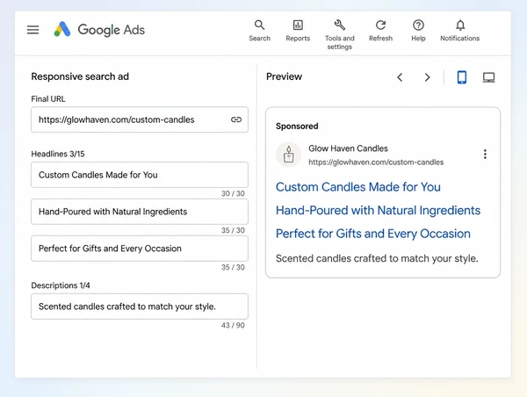This screenshot has height=397, width=527.
Task: Edit the Final URL field
Action: [140, 119]
